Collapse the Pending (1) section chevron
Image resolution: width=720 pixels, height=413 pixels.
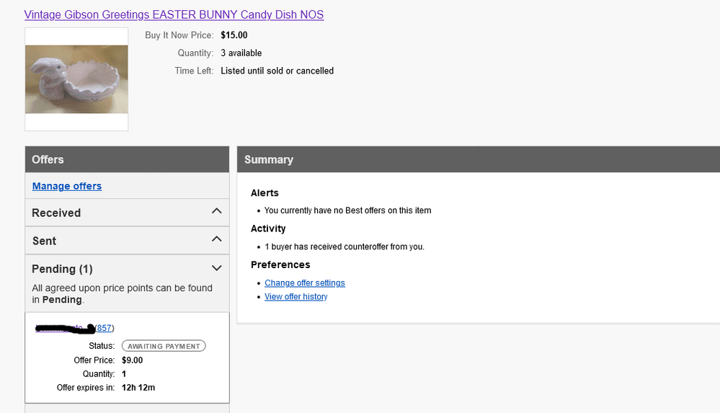coord(216,268)
